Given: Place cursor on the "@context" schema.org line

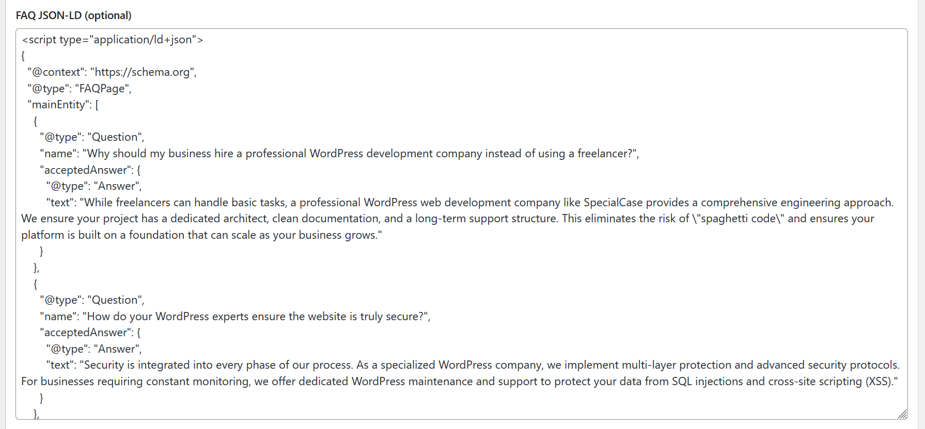Looking at the screenshot, I should click(x=112, y=72).
